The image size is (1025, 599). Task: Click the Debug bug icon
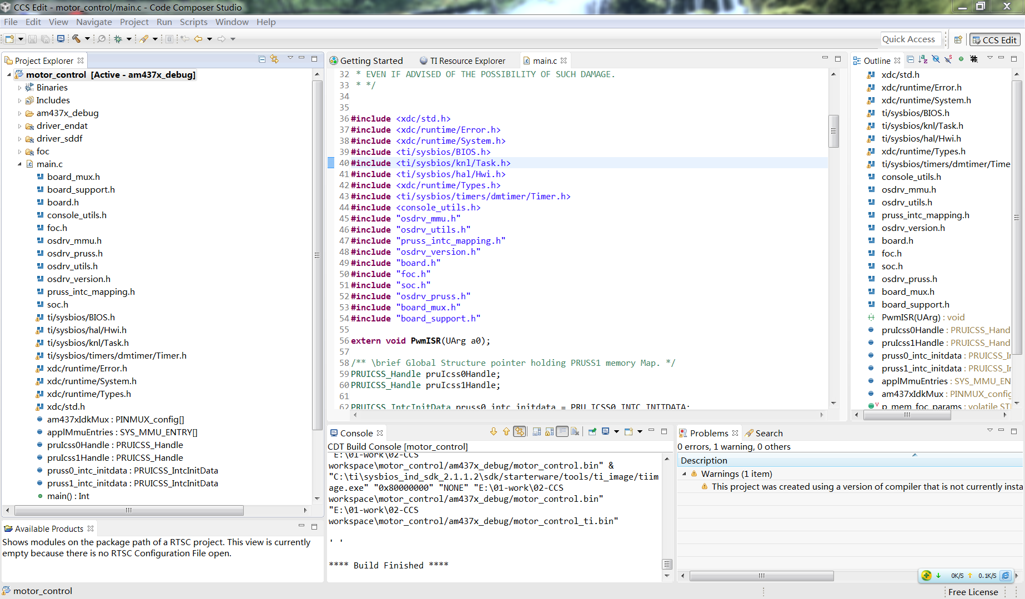118,39
